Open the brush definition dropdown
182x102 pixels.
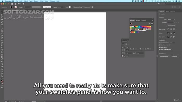point(52,7)
